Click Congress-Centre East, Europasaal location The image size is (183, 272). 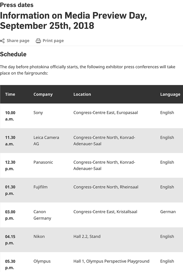pyautogui.click(x=106, y=113)
